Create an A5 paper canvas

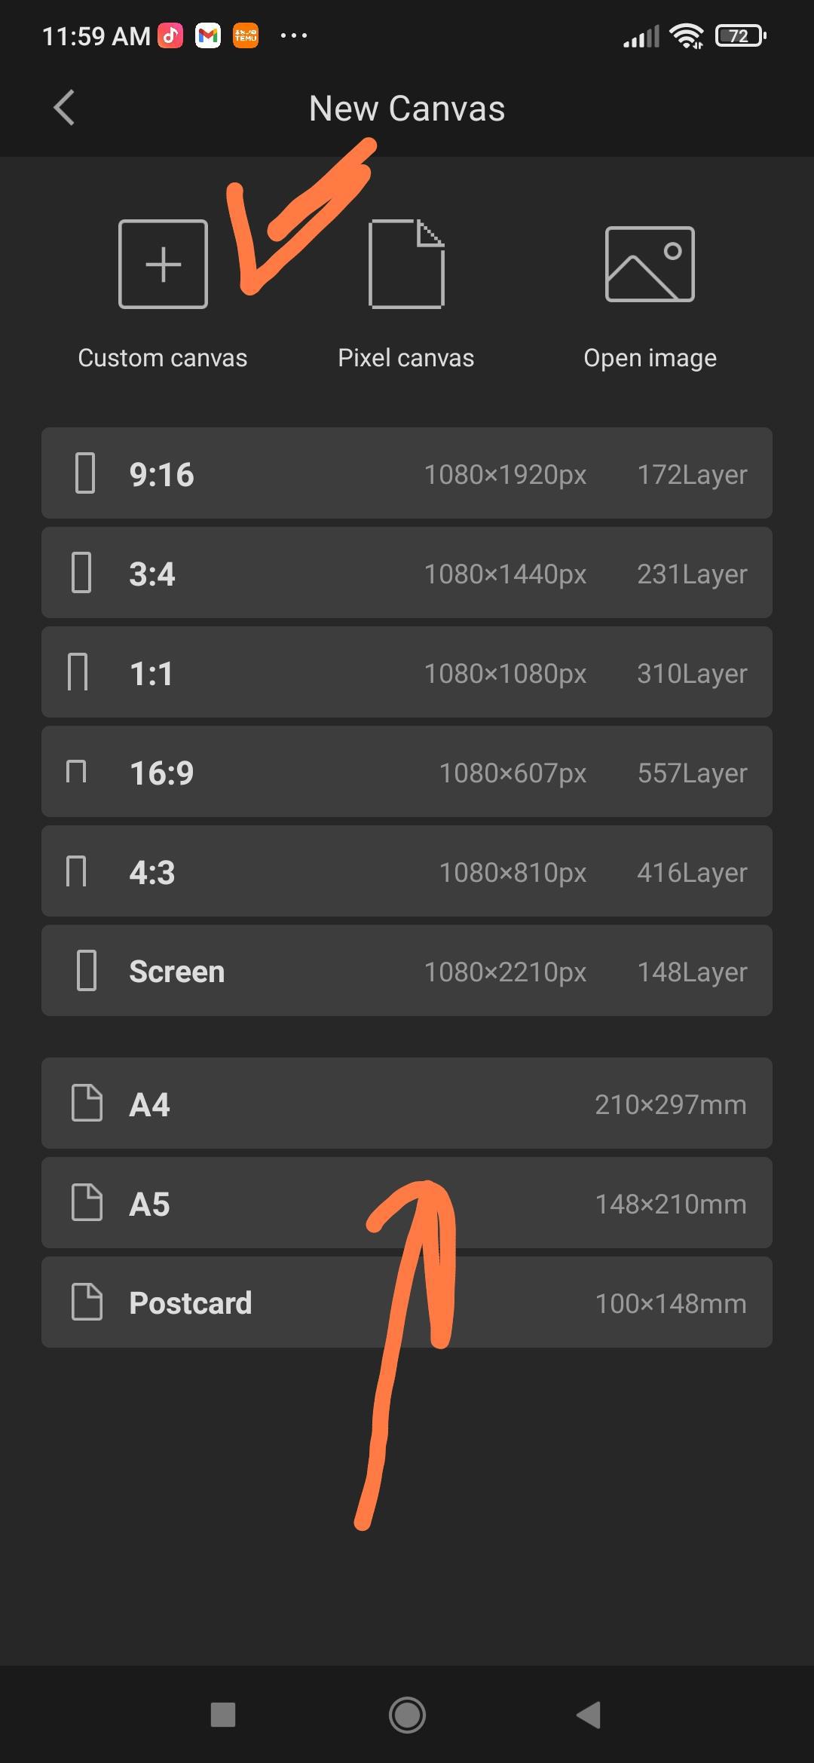click(x=407, y=1203)
